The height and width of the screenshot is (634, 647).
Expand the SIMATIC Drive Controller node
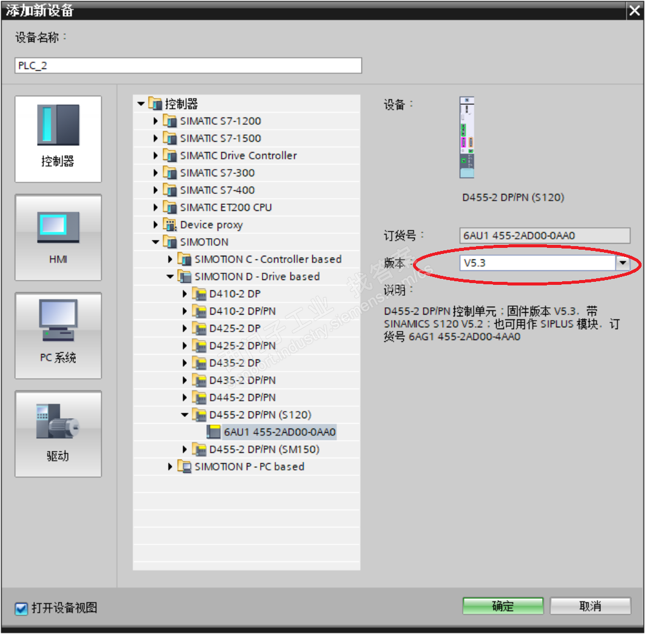coord(156,156)
